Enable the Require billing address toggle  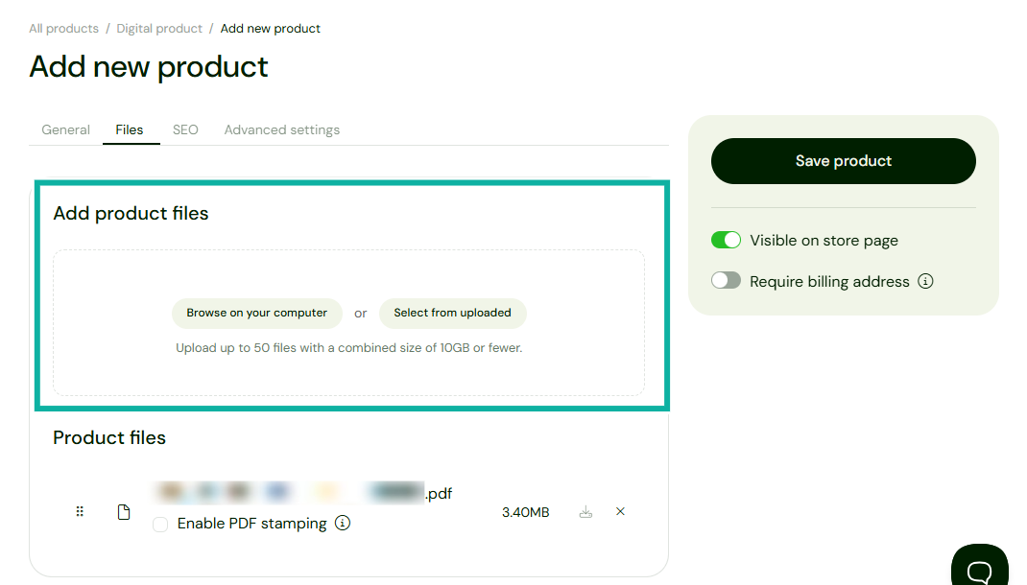[728, 280]
